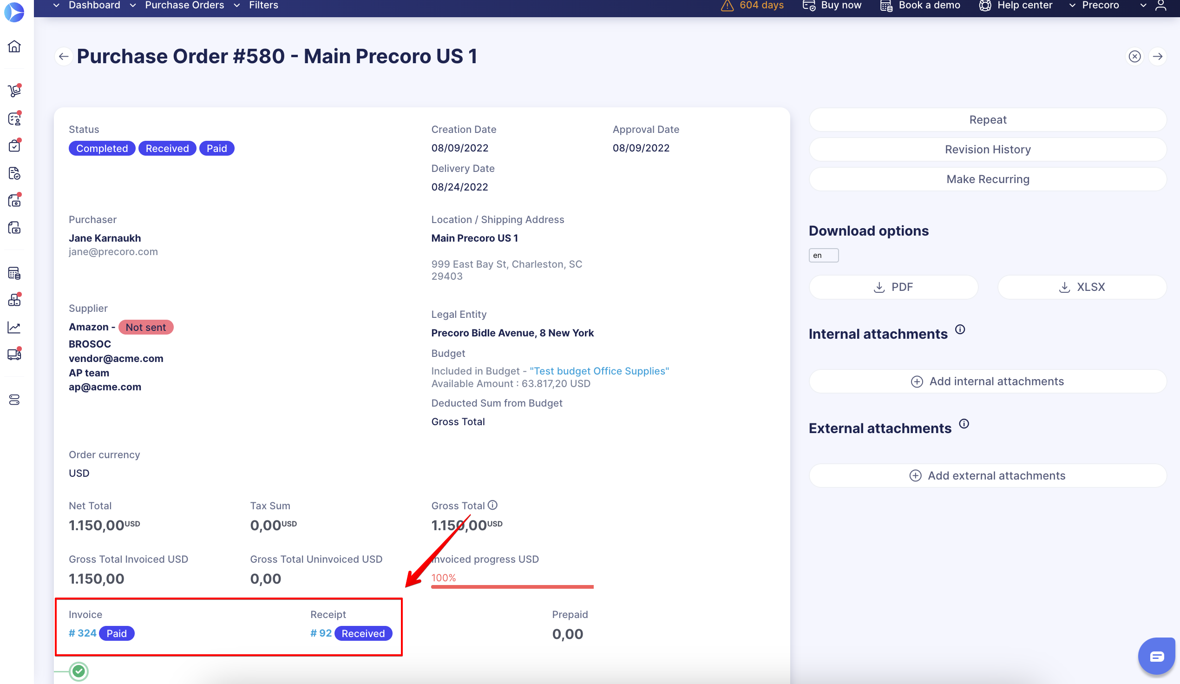Click the Paid status badge under Status
Viewport: 1180px width, 684px height.
click(217, 149)
